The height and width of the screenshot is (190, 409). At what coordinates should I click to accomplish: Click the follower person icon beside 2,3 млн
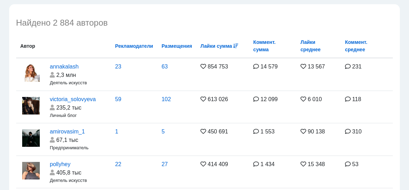[x=52, y=75]
